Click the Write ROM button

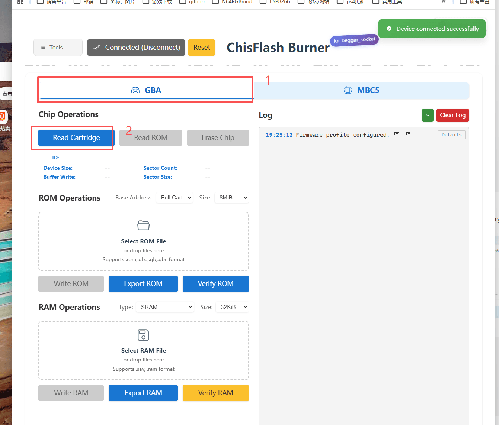pos(71,284)
